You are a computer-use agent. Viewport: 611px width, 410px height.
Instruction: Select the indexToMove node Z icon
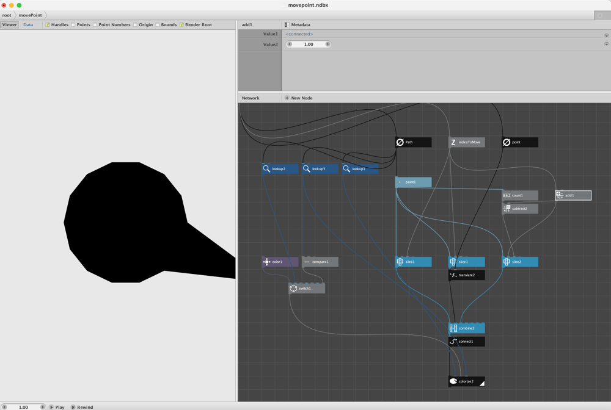point(453,142)
